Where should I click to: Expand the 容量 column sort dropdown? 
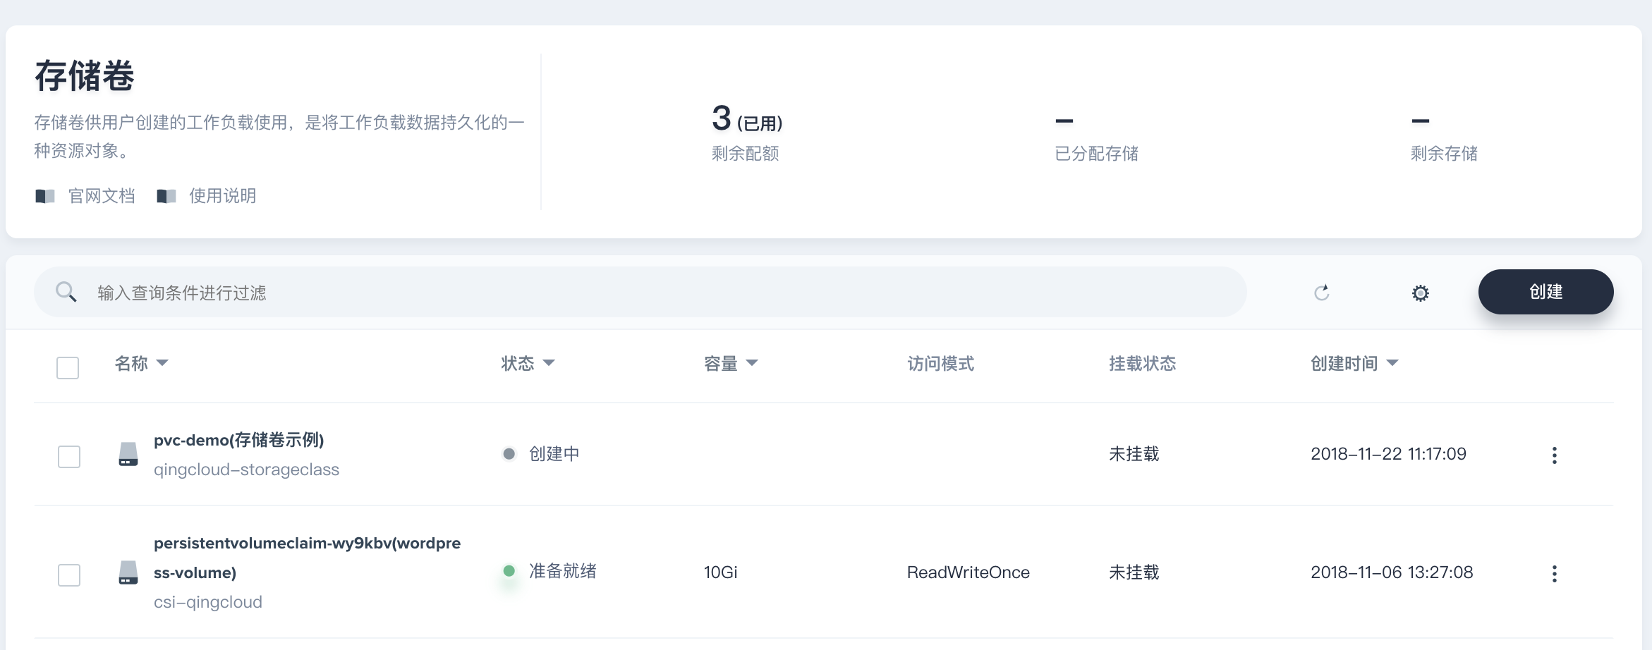pyautogui.click(x=752, y=363)
